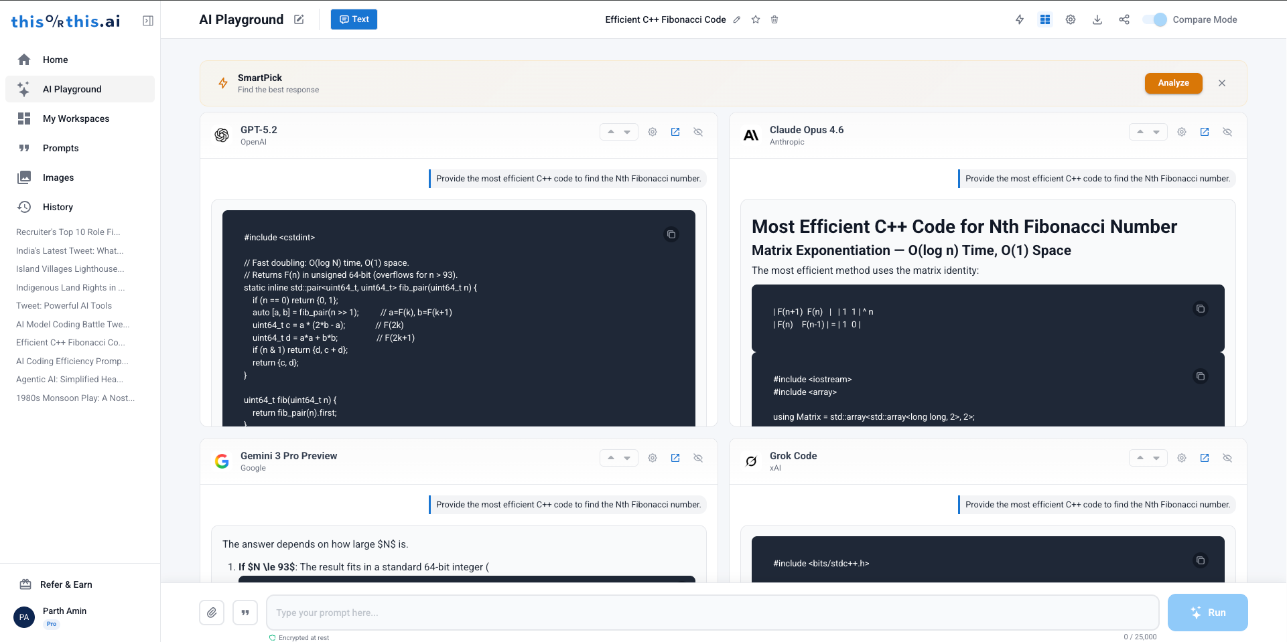This screenshot has width=1287, height=642.
Task: Expand Claude Opus 4.6 panel down arrow
Action: pyautogui.click(x=1156, y=132)
